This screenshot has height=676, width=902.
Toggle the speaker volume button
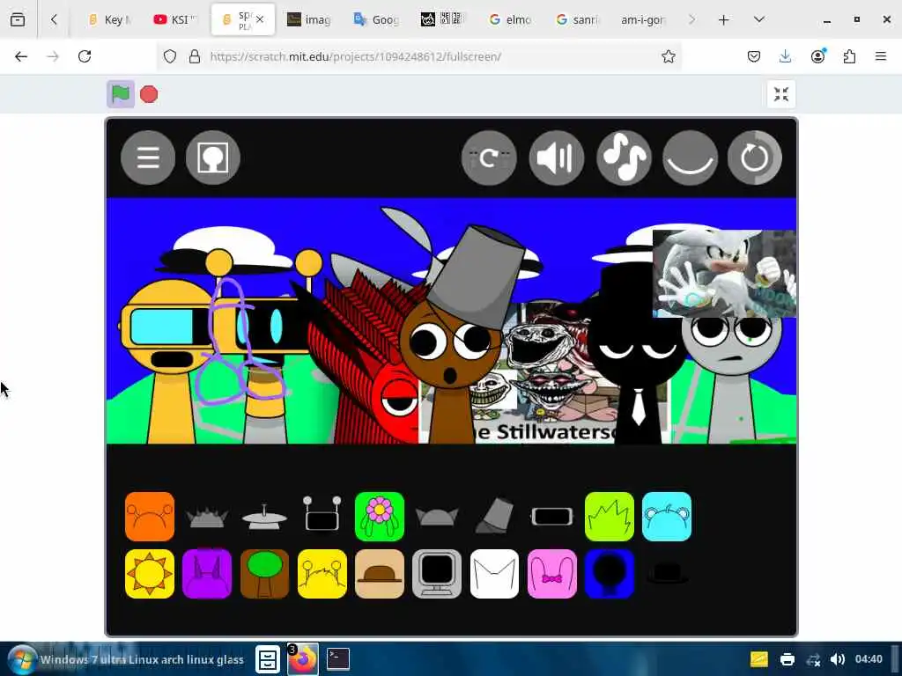coord(557,158)
